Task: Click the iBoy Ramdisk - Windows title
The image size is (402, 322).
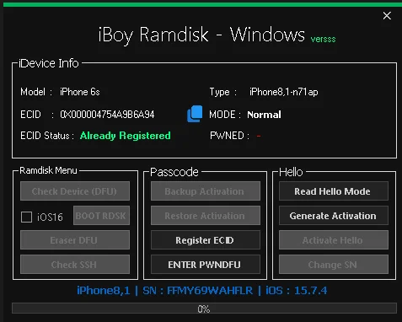Action: click(x=201, y=35)
